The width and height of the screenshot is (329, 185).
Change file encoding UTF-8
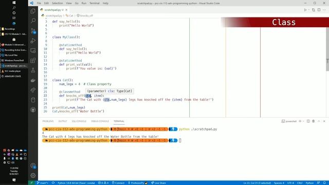click(290, 183)
